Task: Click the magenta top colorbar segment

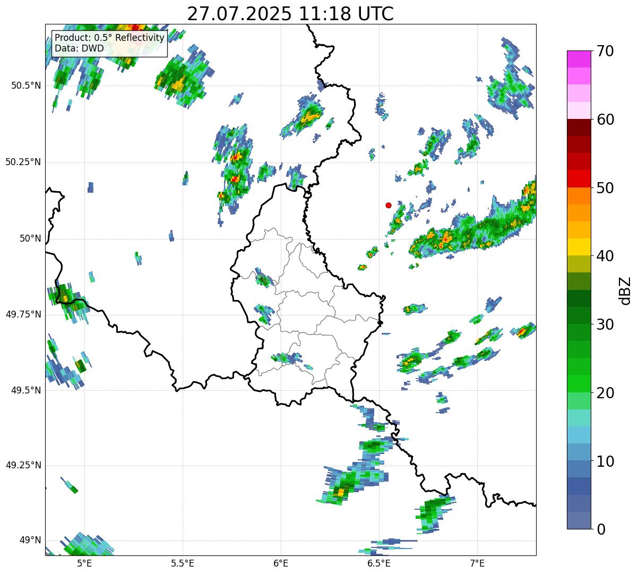Action: pyautogui.click(x=579, y=59)
